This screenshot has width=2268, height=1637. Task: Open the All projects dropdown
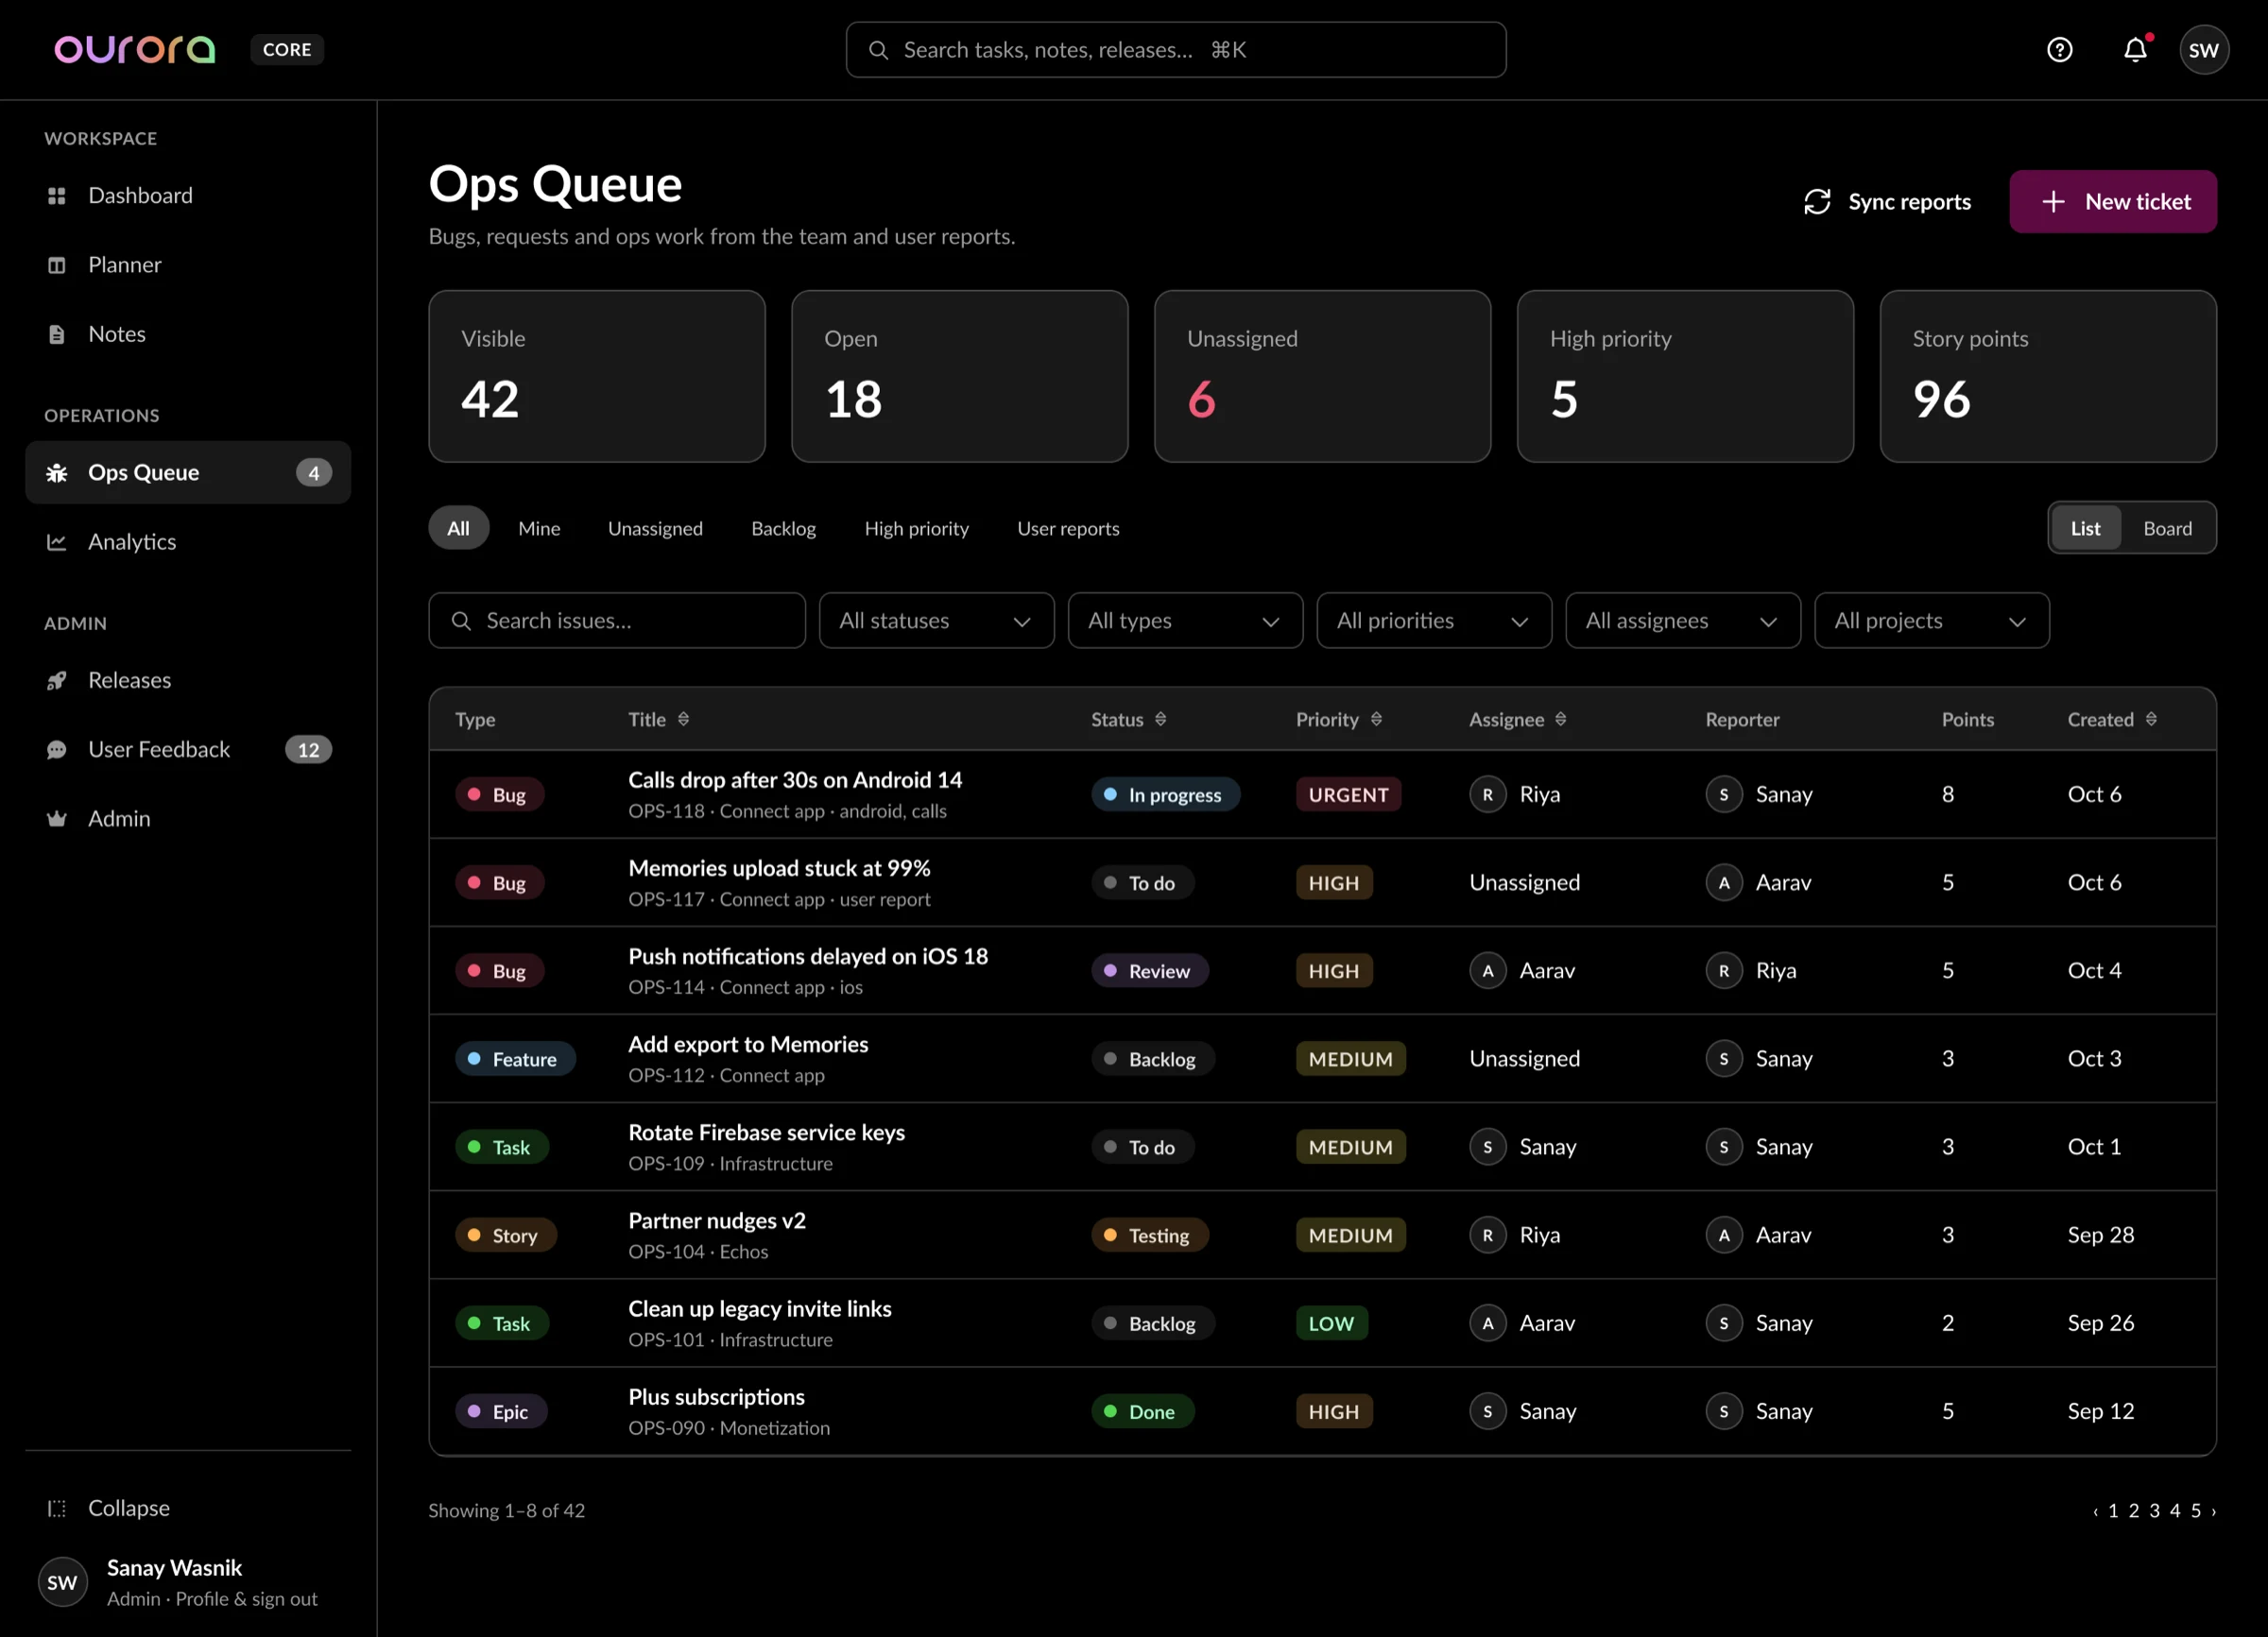pos(1931,621)
